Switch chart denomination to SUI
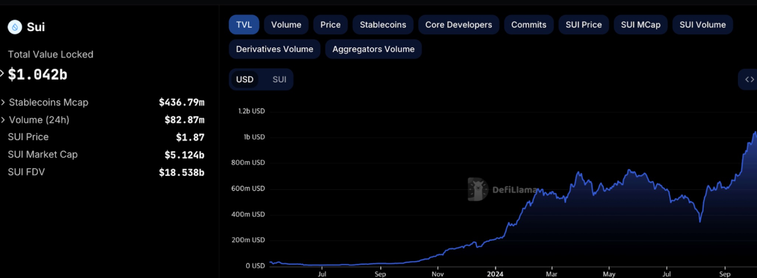The height and width of the screenshot is (278, 757). [x=279, y=79]
